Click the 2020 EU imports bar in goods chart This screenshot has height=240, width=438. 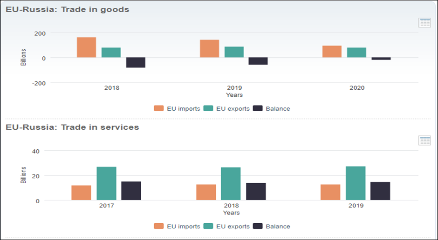[x=332, y=52]
